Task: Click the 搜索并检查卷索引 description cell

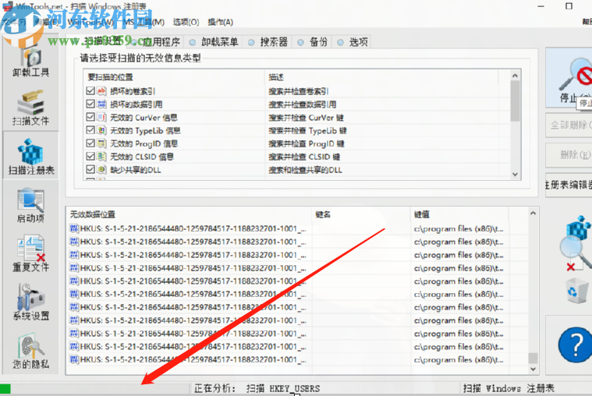Action: pyautogui.click(x=298, y=91)
